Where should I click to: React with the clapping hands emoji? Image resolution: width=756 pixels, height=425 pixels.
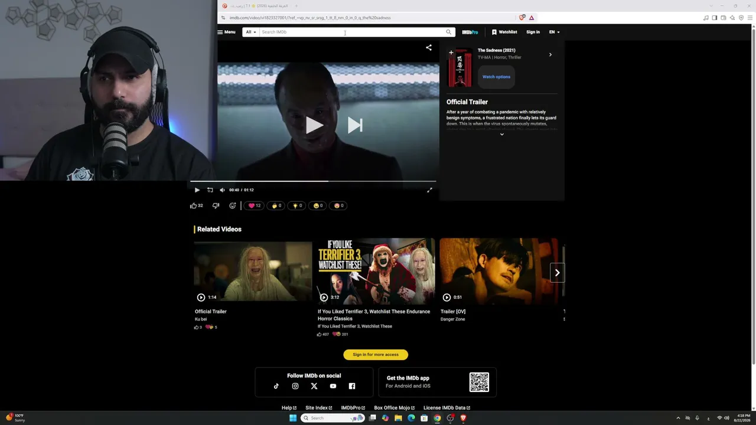click(x=275, y=205)
